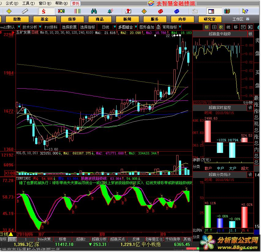Open the 窗口 menu
The height and width of the screenshot is (252, 261).
click(x=45, y=3)
